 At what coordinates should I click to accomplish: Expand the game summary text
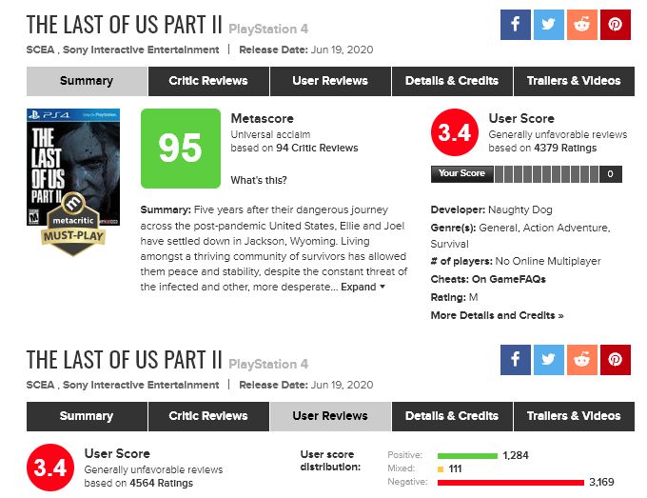point(363,287)
